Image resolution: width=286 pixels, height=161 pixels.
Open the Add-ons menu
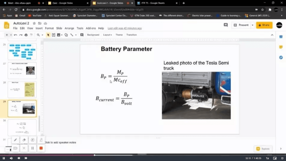tap(91, 28)
